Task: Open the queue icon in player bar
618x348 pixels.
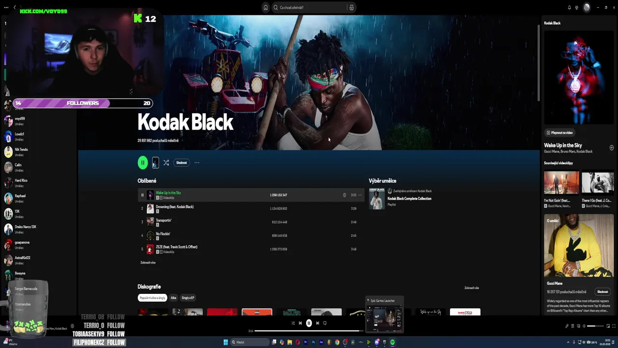Action: [x=573, y=326]
